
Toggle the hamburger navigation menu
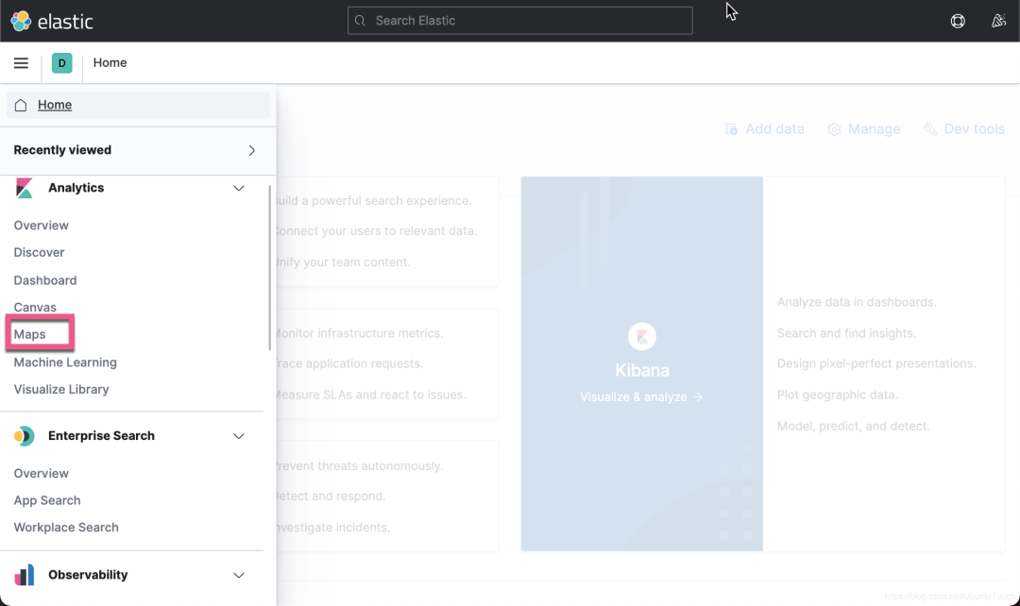click(21, 63)
